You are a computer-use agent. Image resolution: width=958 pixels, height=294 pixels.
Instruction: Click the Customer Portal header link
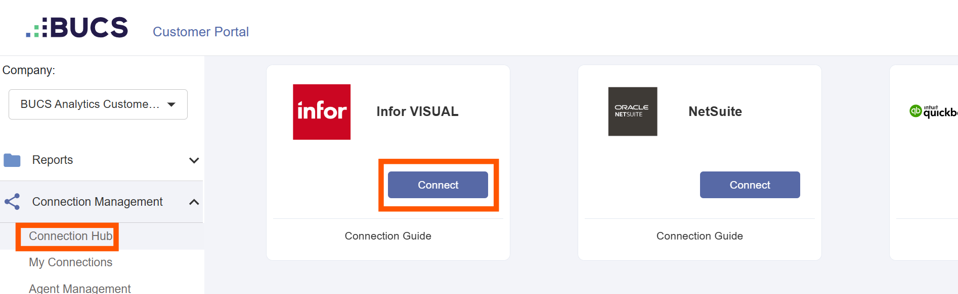[201, 32]
